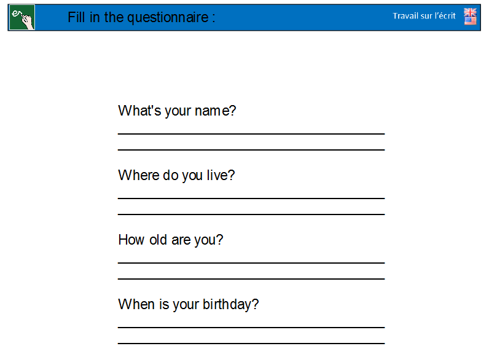Select the "How old are you?" question text
Image resolution: width=489 pixels, height=354 pixels.
(170, 240)
